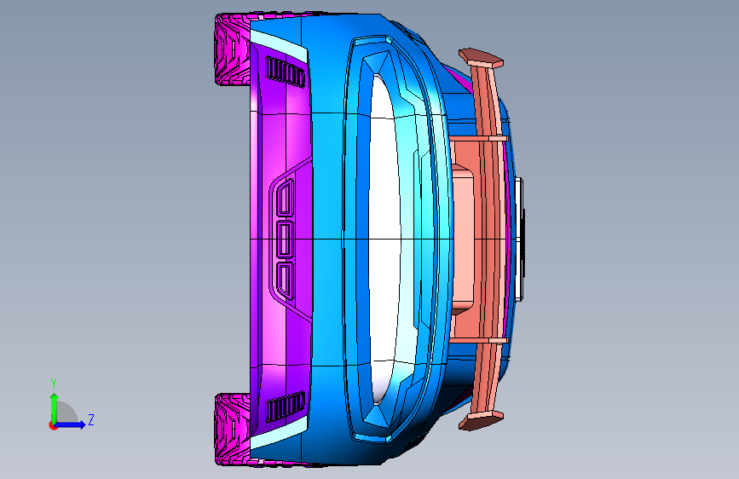Image resolution: width=739 pixels, height=479 pixels.
Task: Click the blue Z axis of the triad
Action: coord(71,424)
